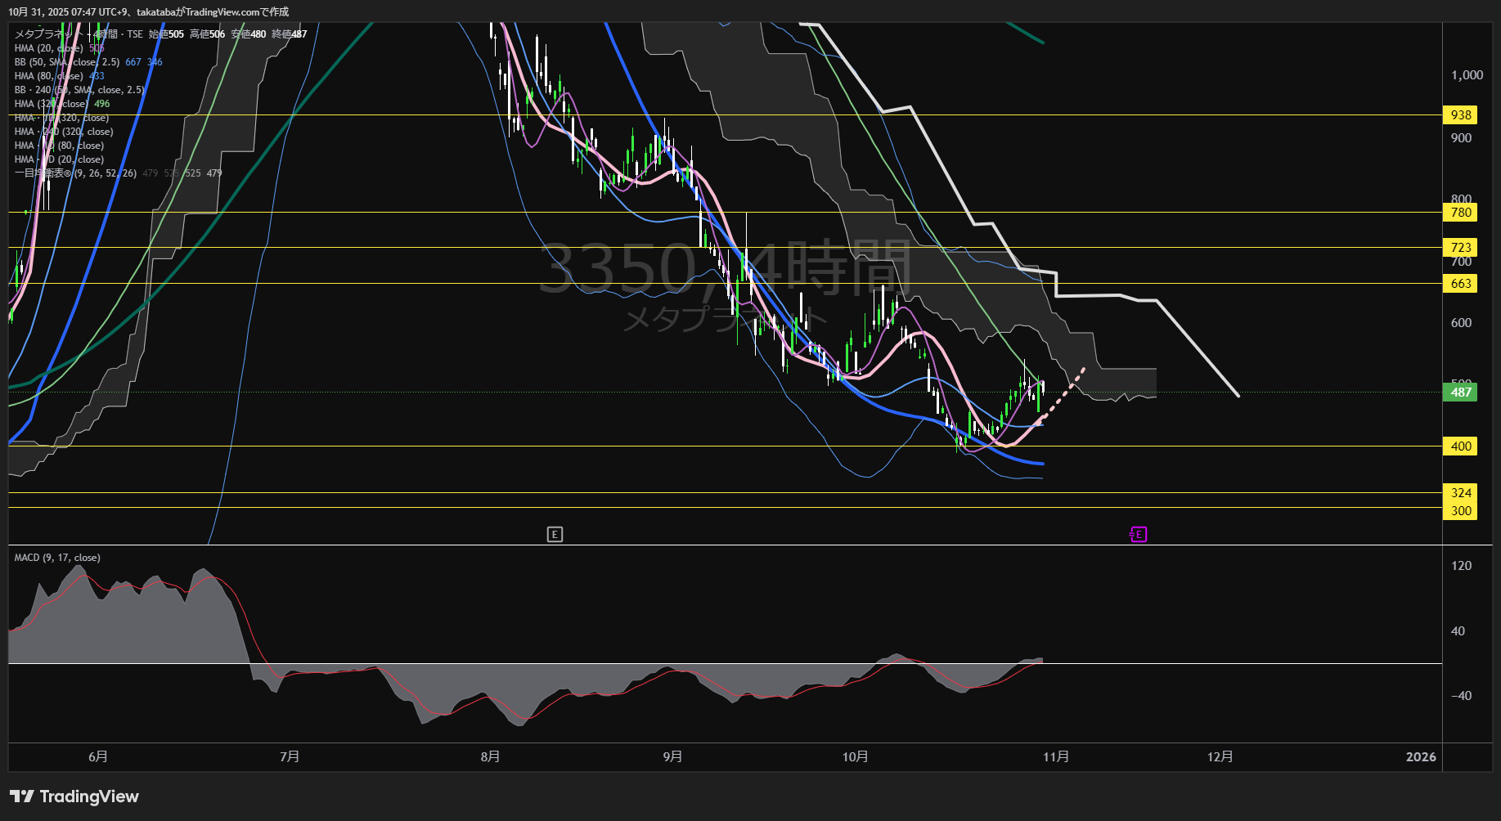1501x821 pixels.
Task: Click the 2026 label on time axis
Action: tap(1421, 757)
